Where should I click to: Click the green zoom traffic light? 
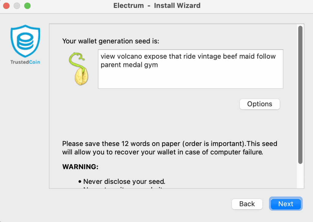click(x=27, y=5)
